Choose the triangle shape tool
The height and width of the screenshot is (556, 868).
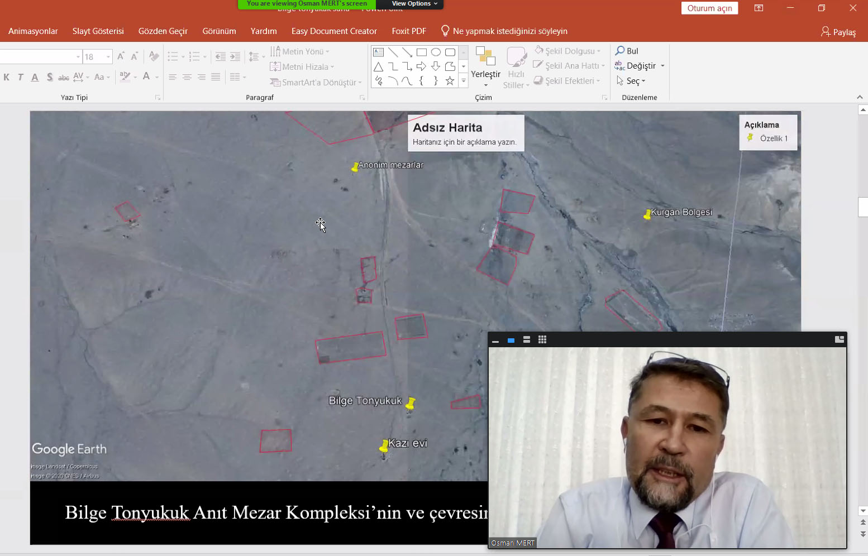click(x=378, y=67)
